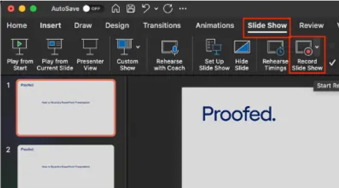Open Set Up Slide Show
This screenshot has width=339, height=188.
click(x=214, y=55)
